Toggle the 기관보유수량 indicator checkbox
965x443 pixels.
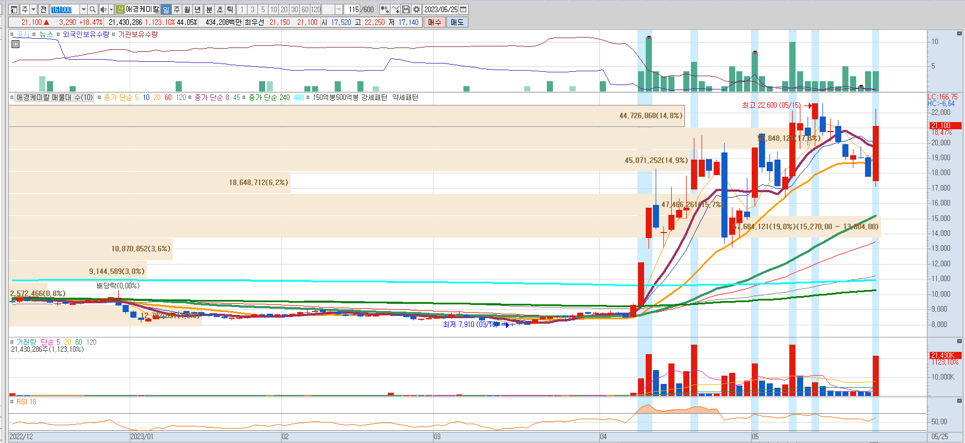pyautogui.click(x=114, y=34)
